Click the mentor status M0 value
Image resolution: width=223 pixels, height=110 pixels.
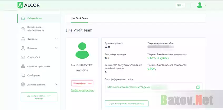pos(107,58)
